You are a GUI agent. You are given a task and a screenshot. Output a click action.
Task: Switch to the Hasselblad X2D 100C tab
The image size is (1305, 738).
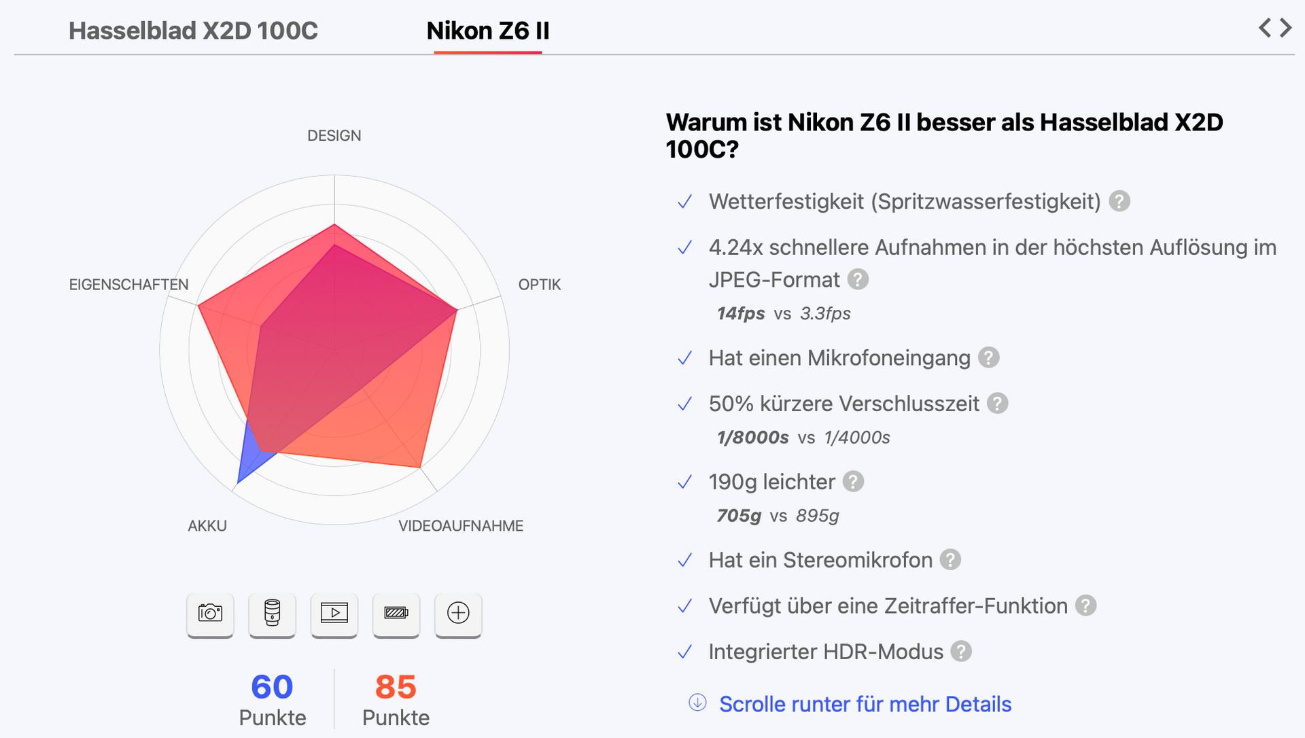tap(193, 31)
